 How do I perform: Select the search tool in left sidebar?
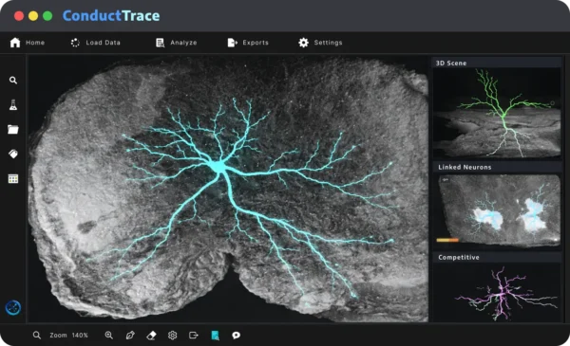point(13,81)
